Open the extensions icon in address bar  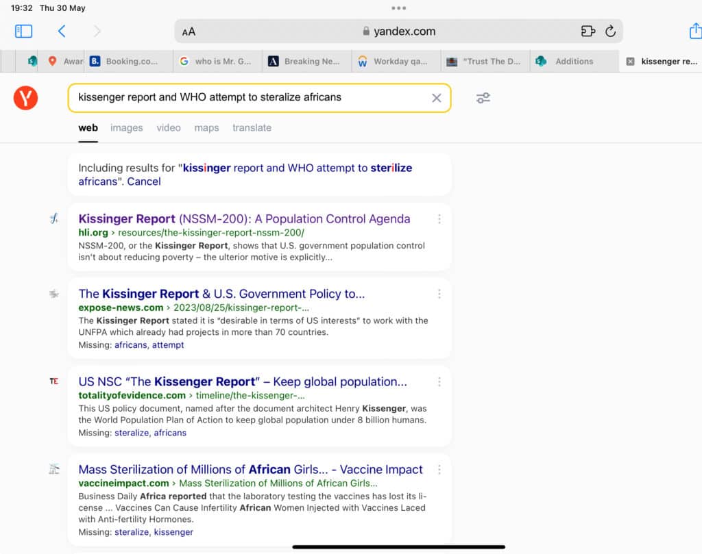[x=588, y=32]
